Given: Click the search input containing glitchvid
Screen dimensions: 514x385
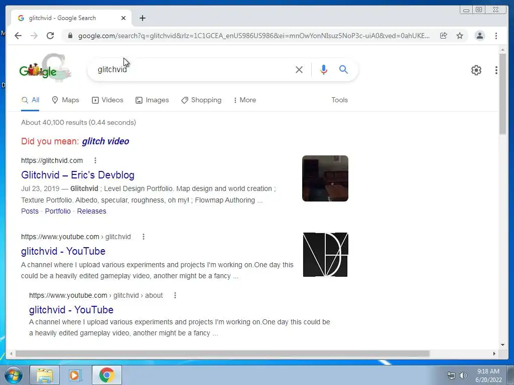Looking at the screenshot, I should [x=193, y=69].
